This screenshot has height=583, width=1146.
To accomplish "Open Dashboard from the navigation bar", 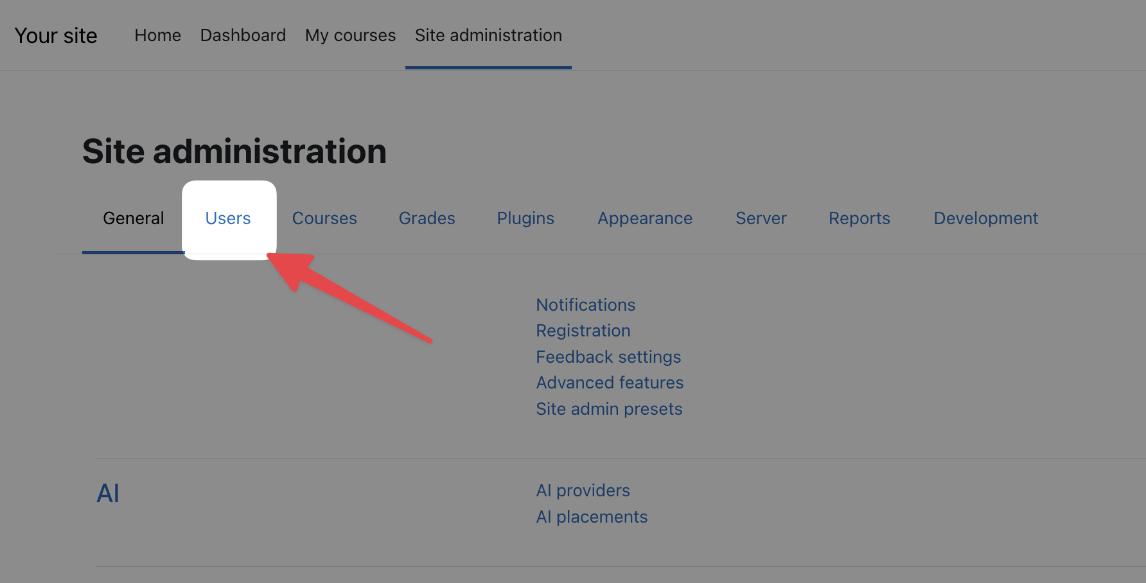I will [x=243, y=35].
